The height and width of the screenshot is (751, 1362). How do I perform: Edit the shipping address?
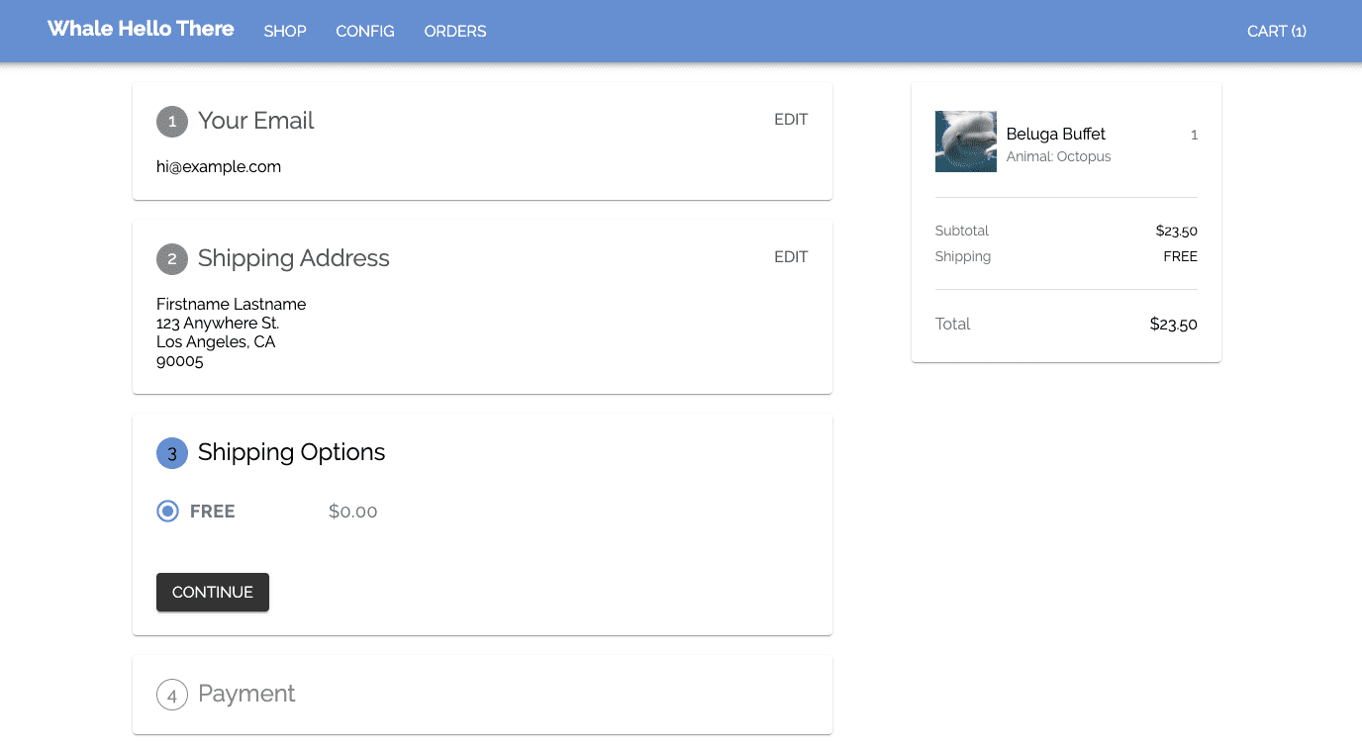[791, 257]
